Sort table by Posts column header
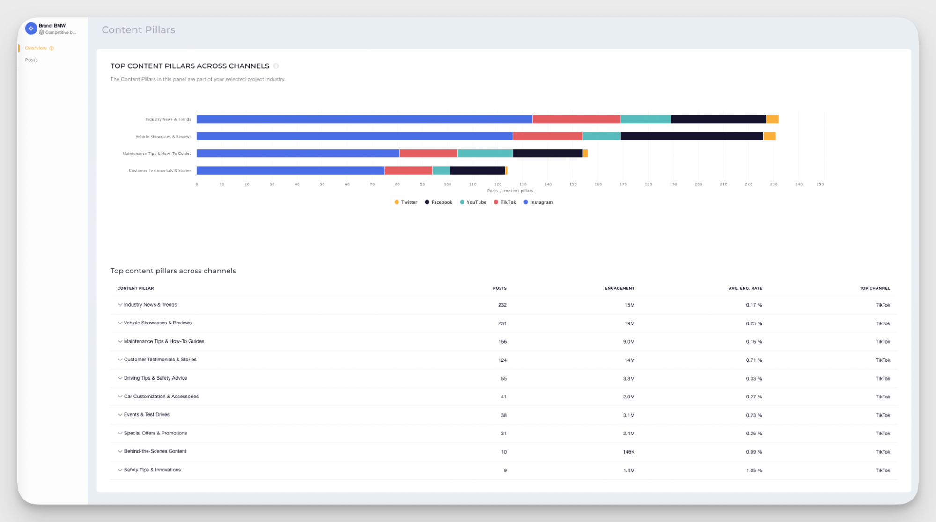936x522 pixels. 499,288
